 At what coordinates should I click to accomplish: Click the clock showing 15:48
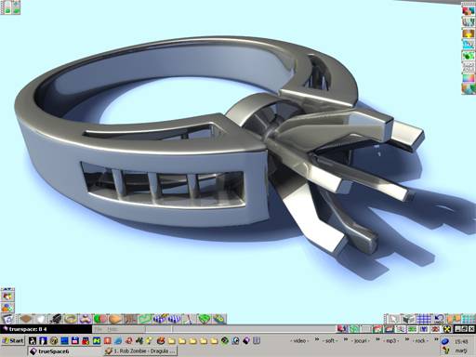(x=461, y=341)
